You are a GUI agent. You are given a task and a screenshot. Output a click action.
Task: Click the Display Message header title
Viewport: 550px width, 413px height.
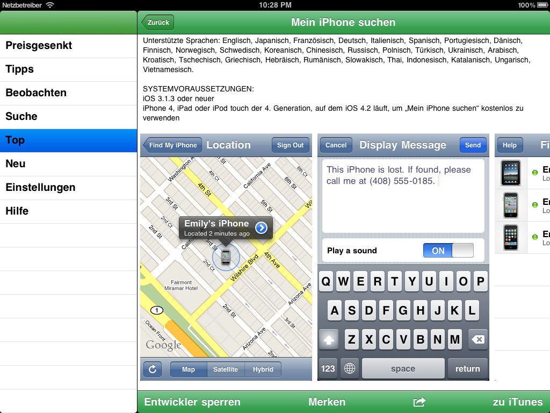coord(403,145)
